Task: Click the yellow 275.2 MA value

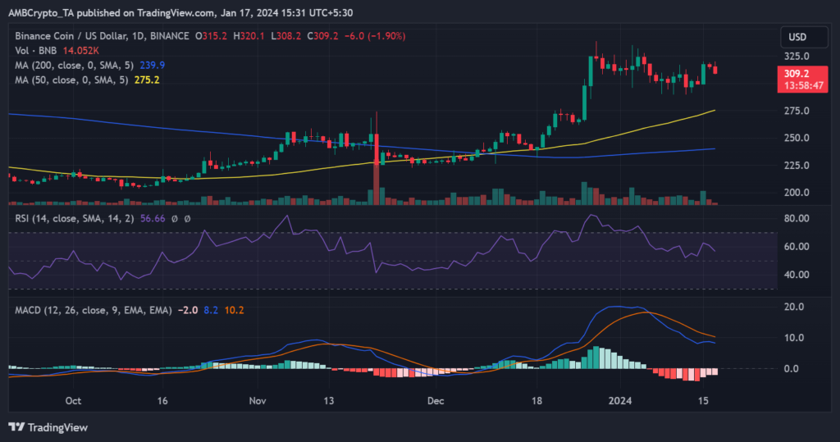Action: (x=146, y=80)
